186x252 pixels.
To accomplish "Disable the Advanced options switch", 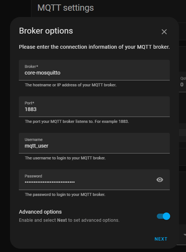I will [x=163, y=216].
